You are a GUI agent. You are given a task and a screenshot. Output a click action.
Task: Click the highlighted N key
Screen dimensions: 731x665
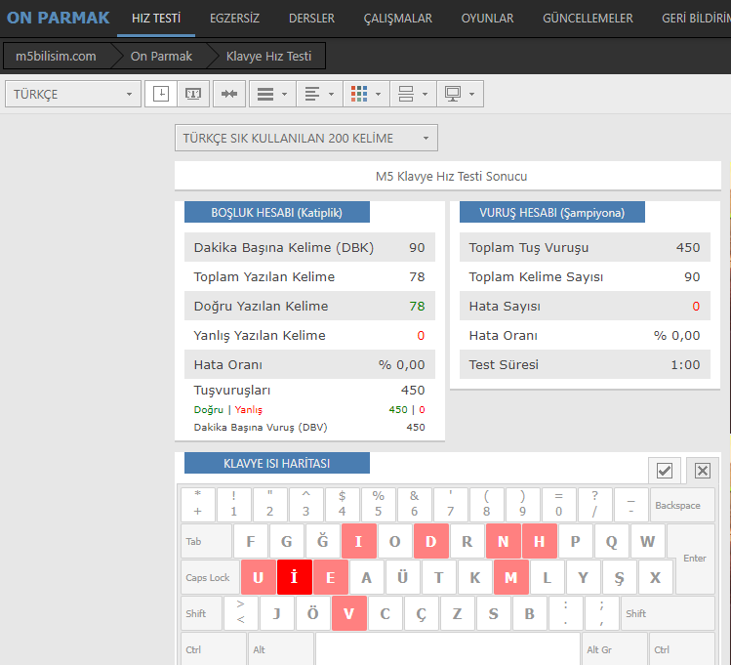[x=503, y=541]
